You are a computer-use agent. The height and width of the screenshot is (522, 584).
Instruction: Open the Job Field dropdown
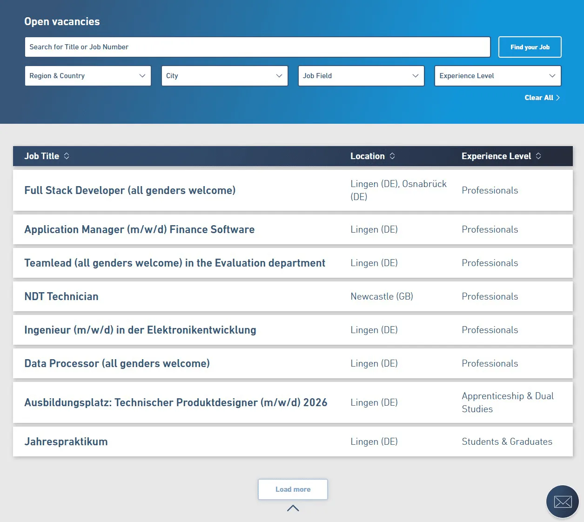[361, 76]
